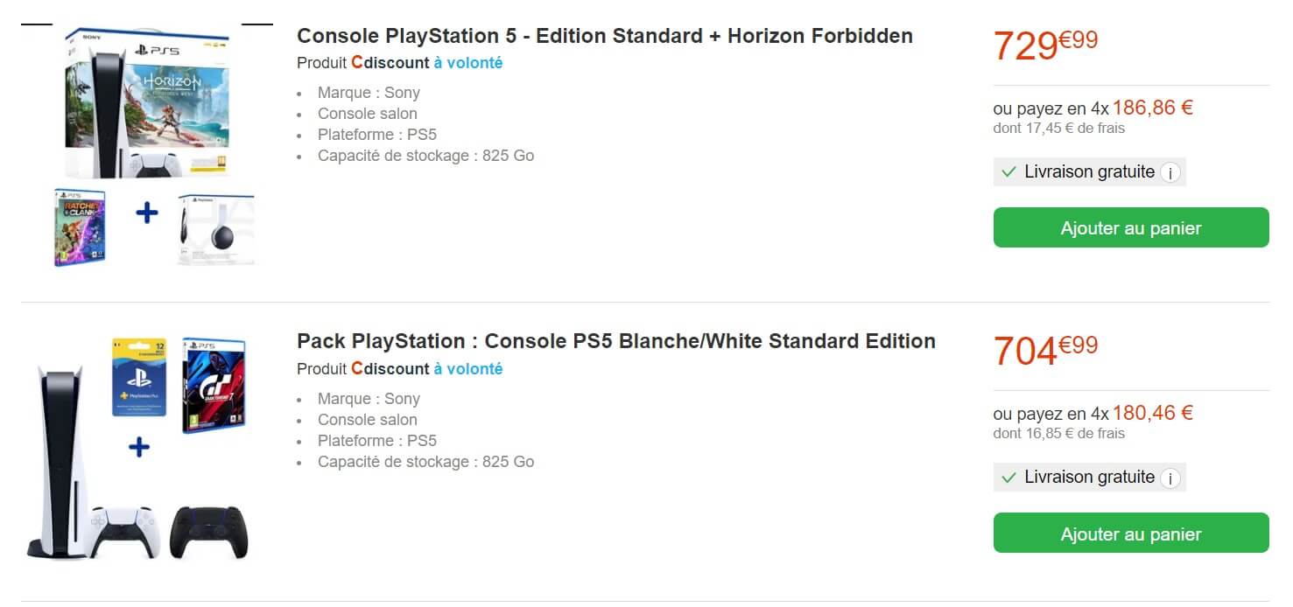Viewport: 1293px width, 607px height.
Task: Open Console PlayStation 5 Horizon Forbidden title
Action: pos(604,36)
